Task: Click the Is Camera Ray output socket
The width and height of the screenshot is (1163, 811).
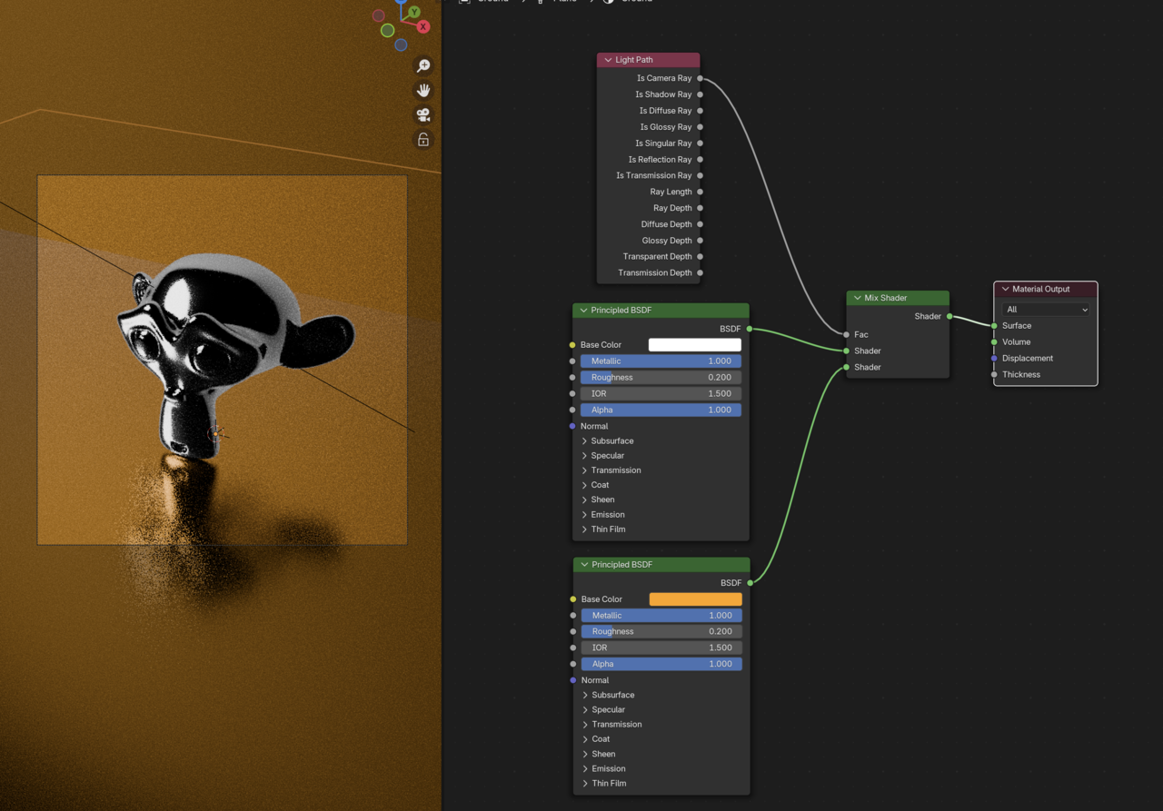Action: 700,78
